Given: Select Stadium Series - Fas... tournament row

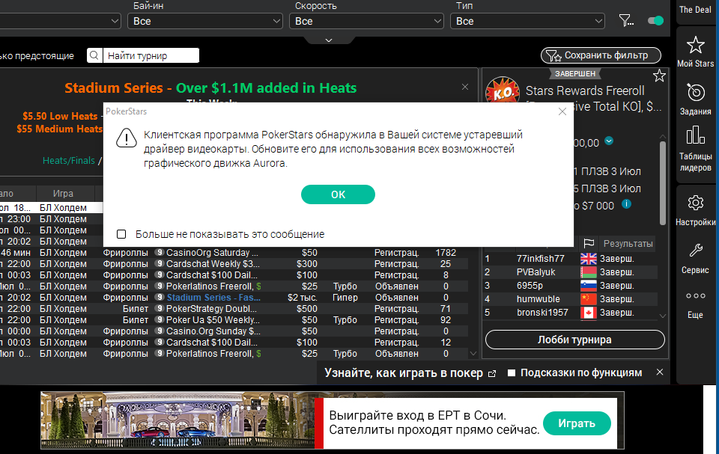Looking at the screenshot, I should (234, 298).
